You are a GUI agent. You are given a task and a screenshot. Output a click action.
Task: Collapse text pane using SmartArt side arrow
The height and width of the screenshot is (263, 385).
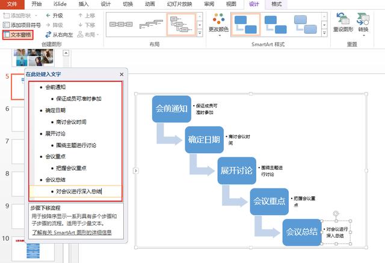(136, 171)
